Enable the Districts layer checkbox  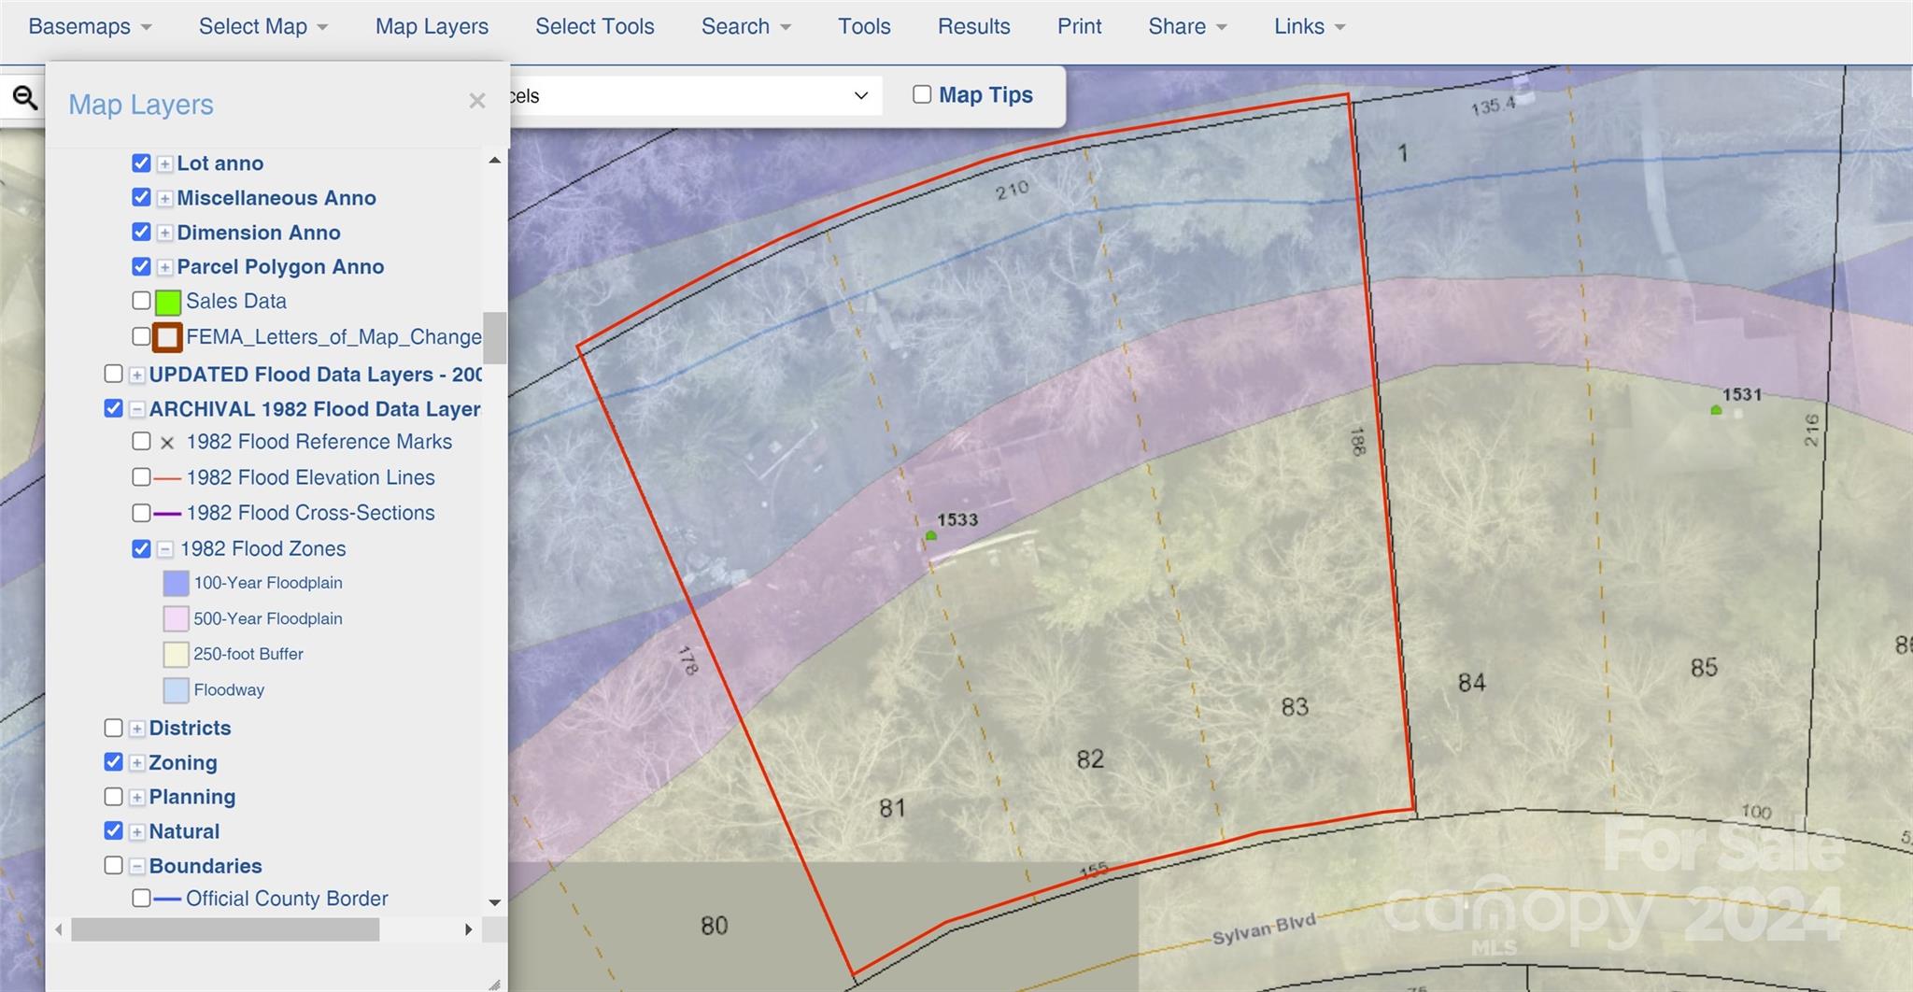[x=113, y=728]
